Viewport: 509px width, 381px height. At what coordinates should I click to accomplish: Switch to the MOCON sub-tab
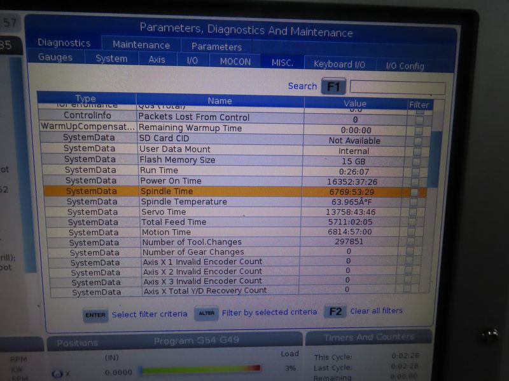(235, 62)
